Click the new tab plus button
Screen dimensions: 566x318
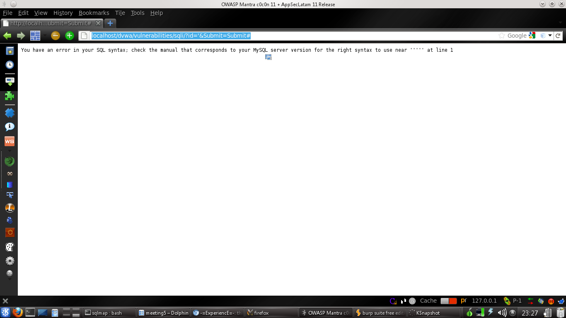coord(110,24)
